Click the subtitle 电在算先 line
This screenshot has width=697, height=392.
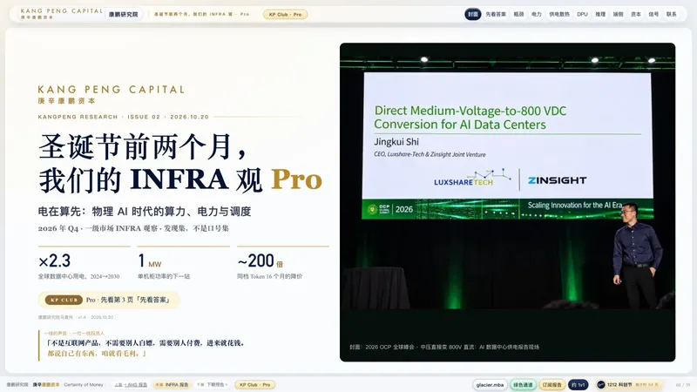coord(145,212)
